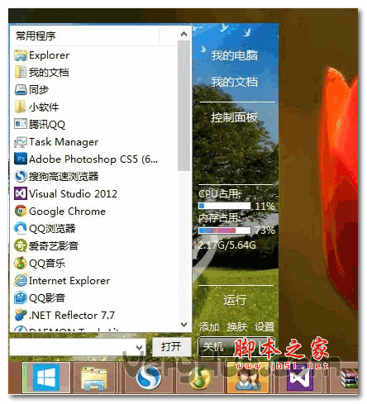The height and width of the screenshot is (404, 367).
Task: Open the 小软件 folder icon
Action: point(21,107)
